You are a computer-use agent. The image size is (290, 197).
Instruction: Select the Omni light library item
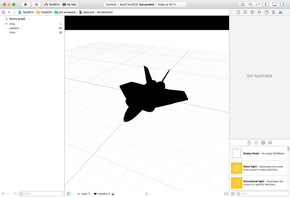point(258,168)
